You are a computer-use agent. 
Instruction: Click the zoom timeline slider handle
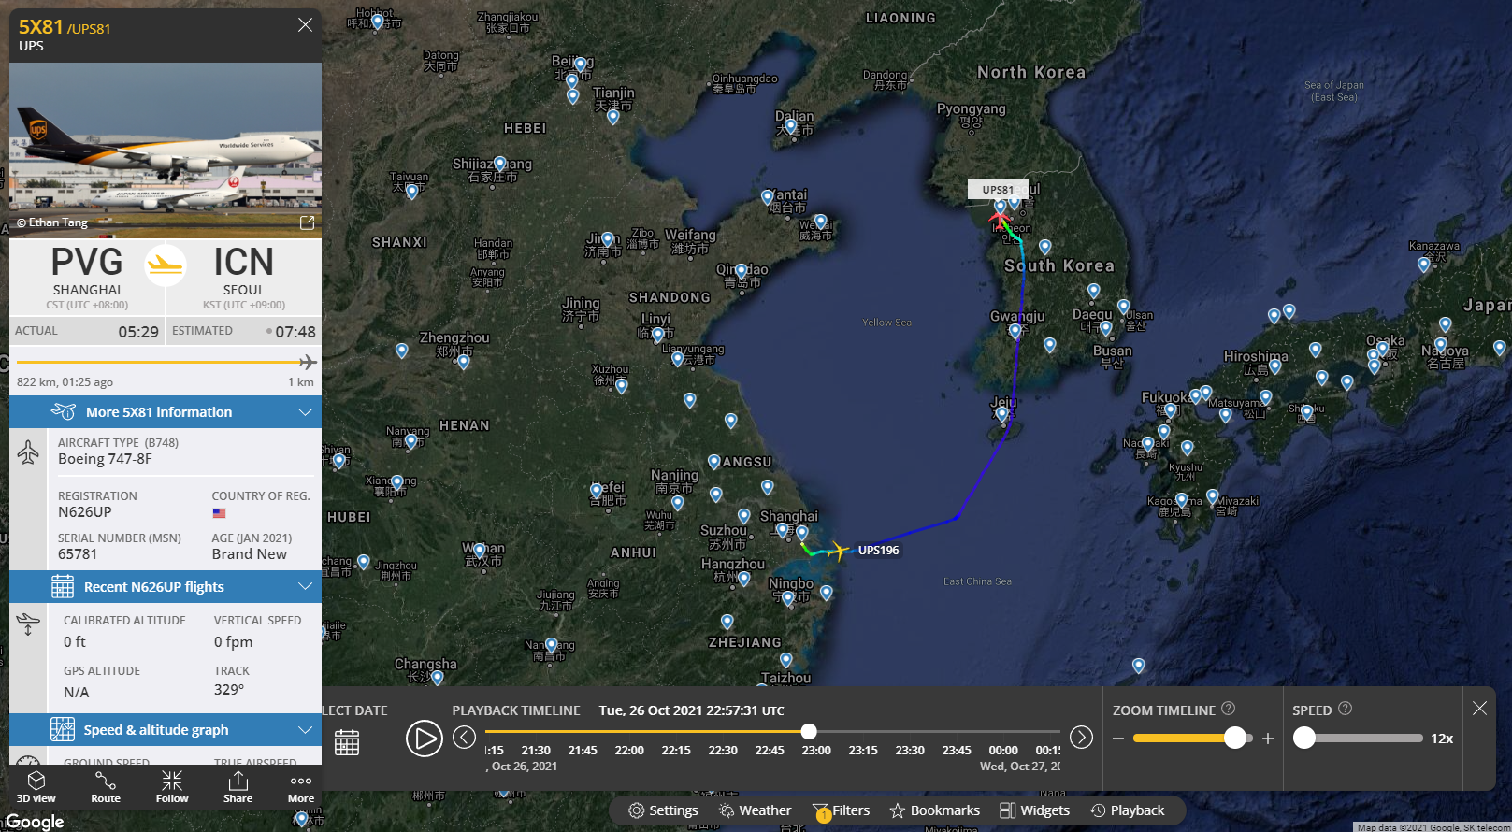(1235, 738)
